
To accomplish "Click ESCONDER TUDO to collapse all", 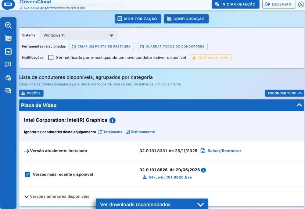I will click(x=284, y=93).
